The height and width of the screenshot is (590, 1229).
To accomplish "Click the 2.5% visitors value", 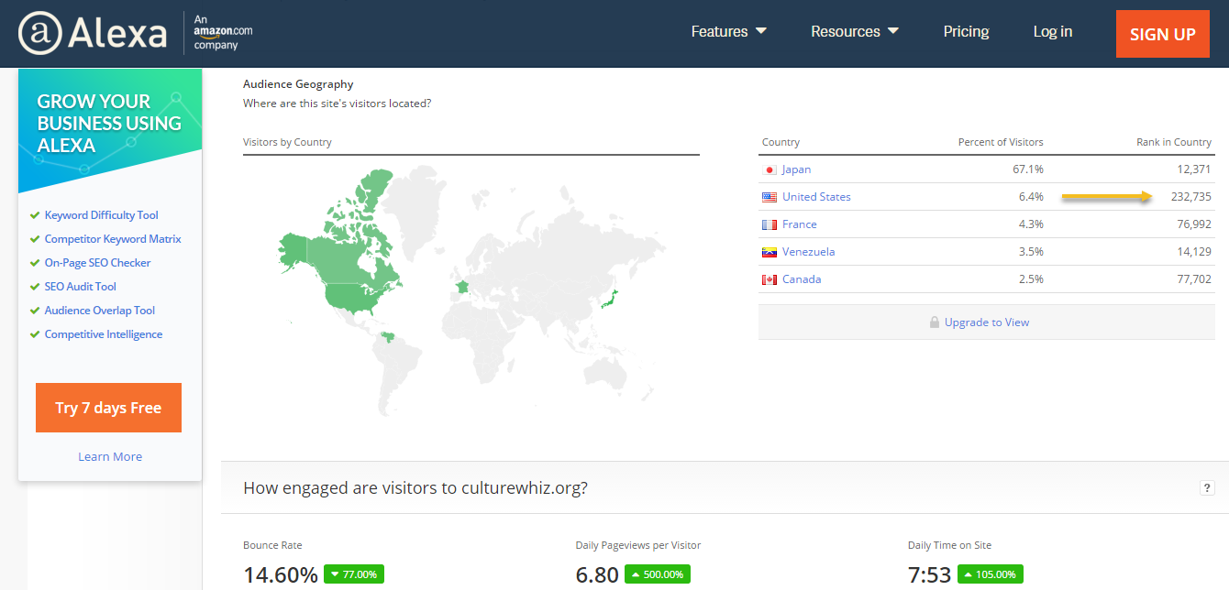I will point(1032,279).
